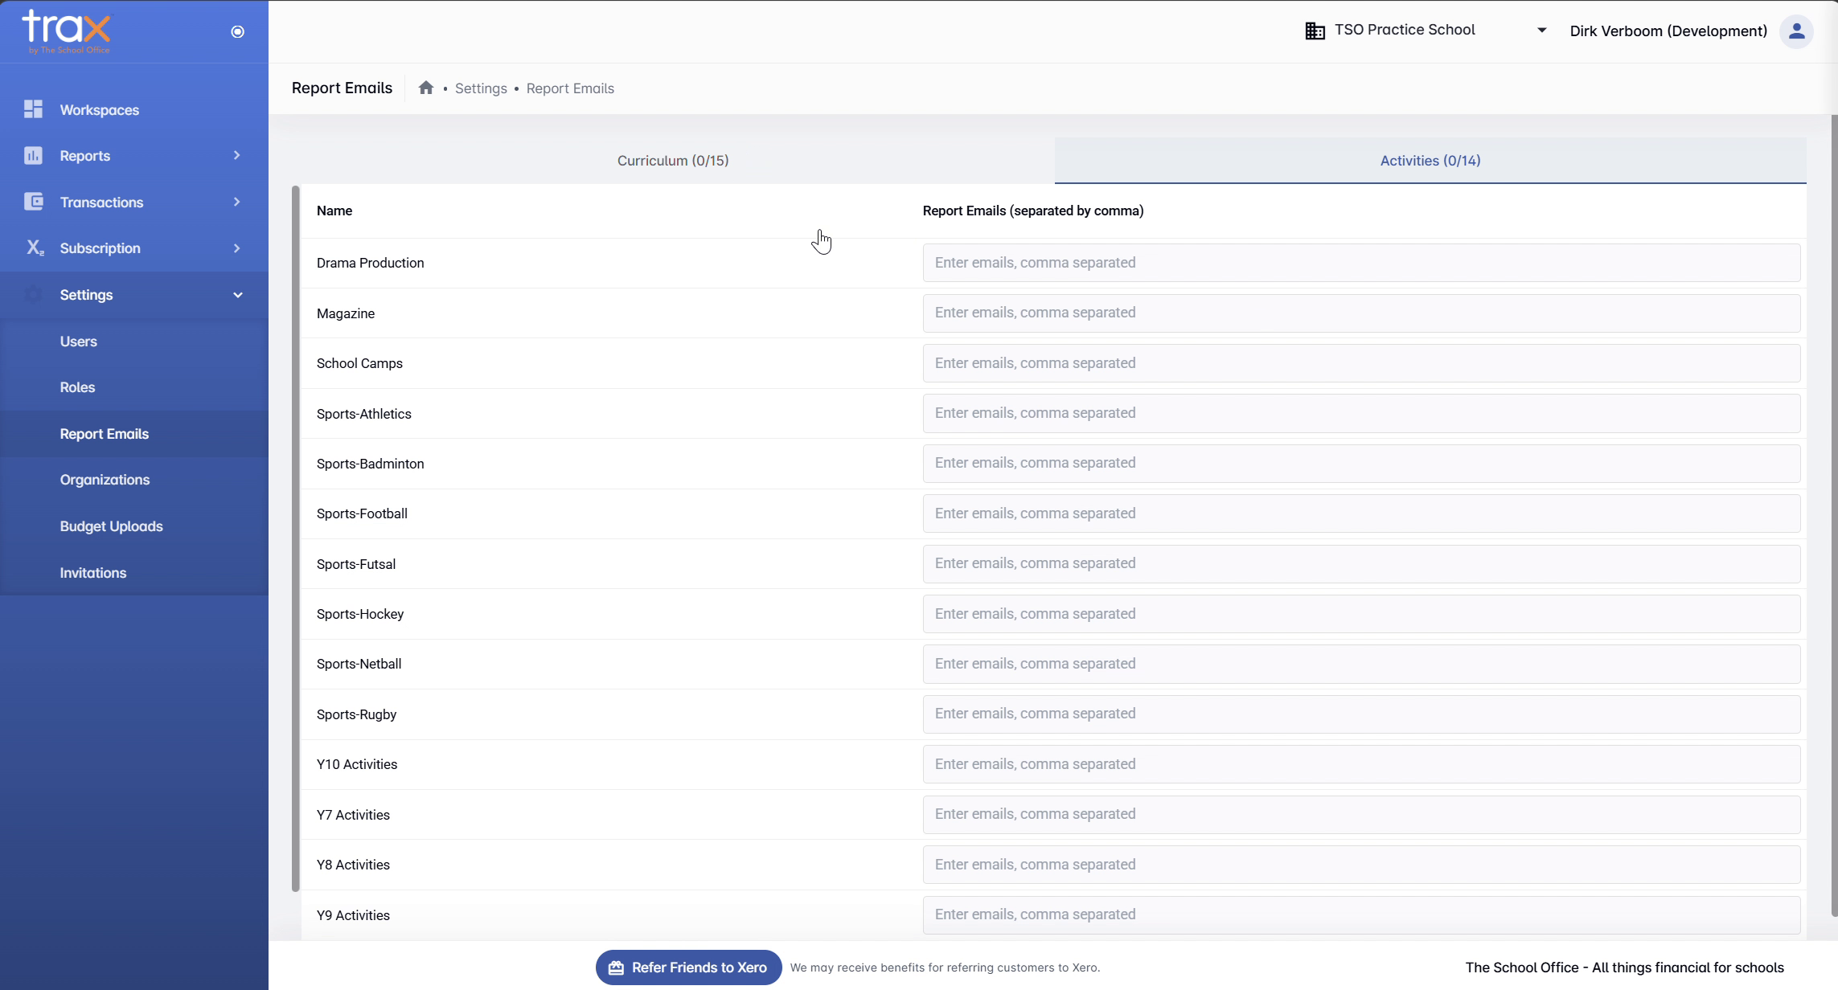This screenshot has height=990, width=1838.
Task: Click email field for Sports-Futsal
Action: pos(1361,563)
